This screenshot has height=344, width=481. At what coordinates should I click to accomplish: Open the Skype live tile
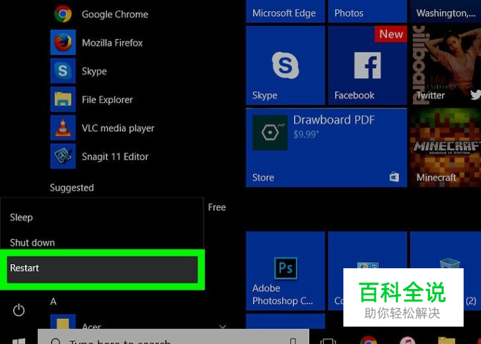click(285, 65)
